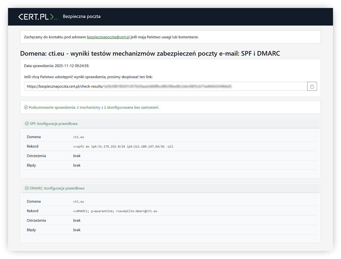
Task: Click the checkmark icon beside Podsumowanie sprawdzenia
Action: coord(26,108)
